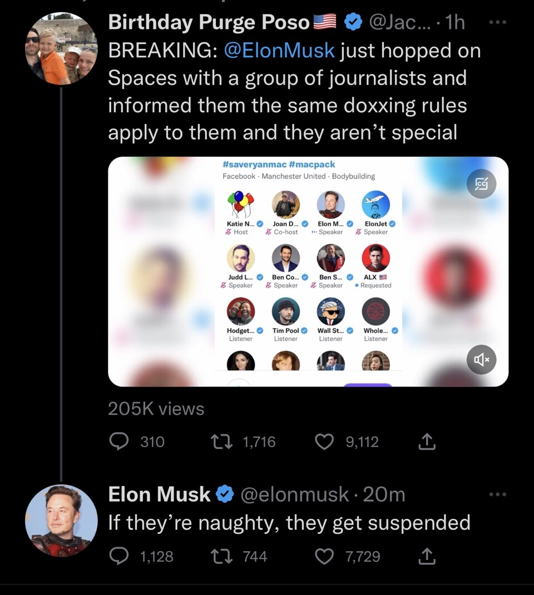Image resolution: width=534 pixels, height=595 pixels.
Task: Share the "they get suspended" reply
Action: point(426,556)
